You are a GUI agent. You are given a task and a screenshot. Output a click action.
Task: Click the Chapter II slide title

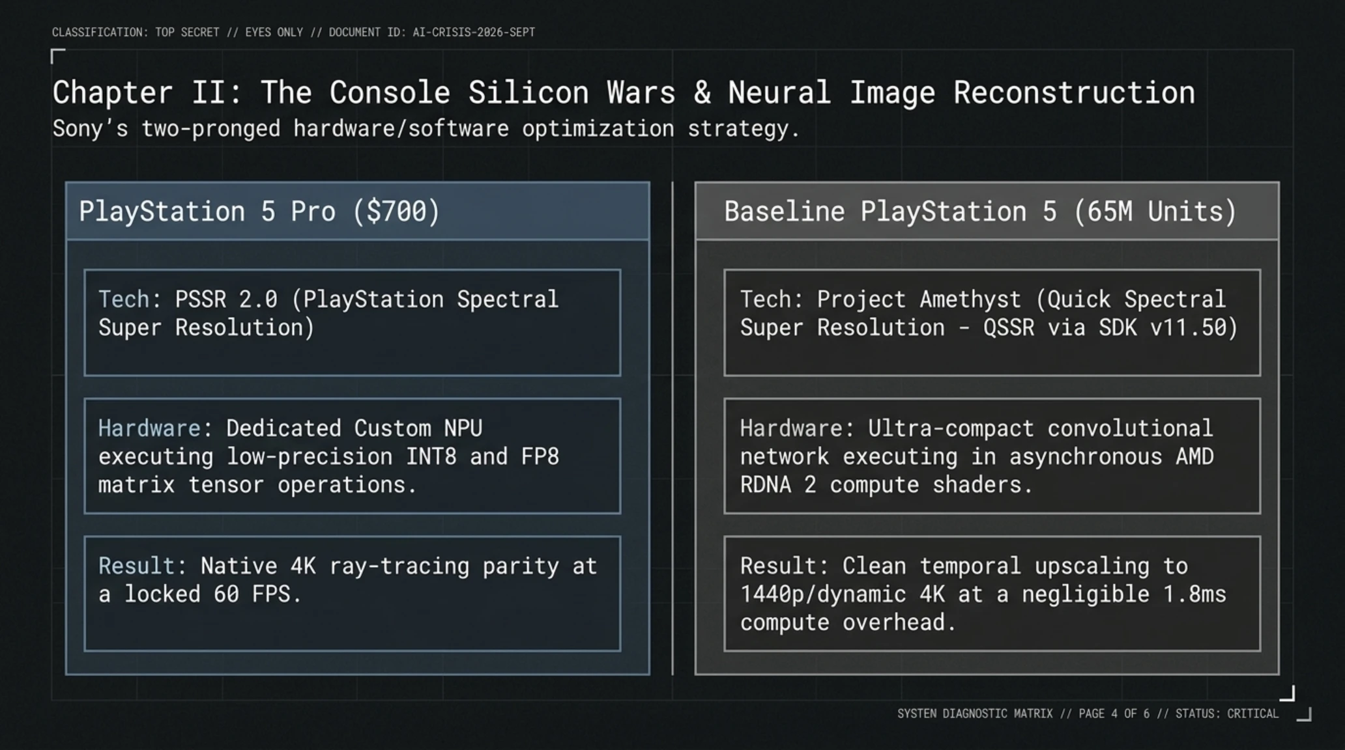pyautogui.click(x=624, y=92)
